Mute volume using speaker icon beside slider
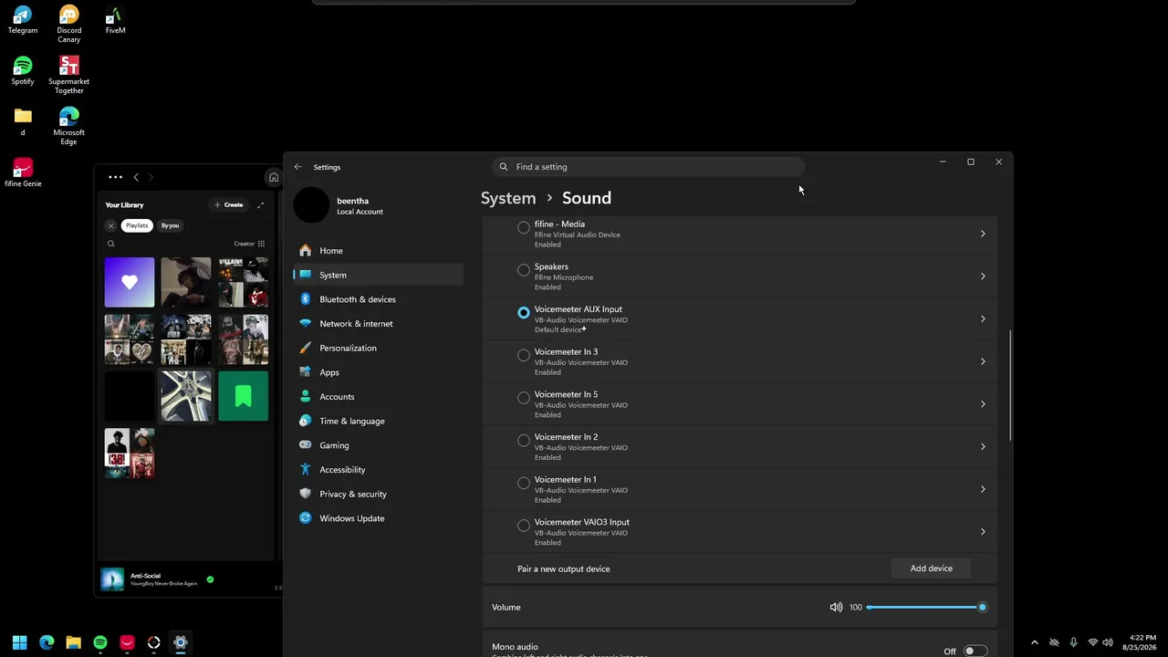Viewport: 1168px width, 657px height. (x=836, y=607)
